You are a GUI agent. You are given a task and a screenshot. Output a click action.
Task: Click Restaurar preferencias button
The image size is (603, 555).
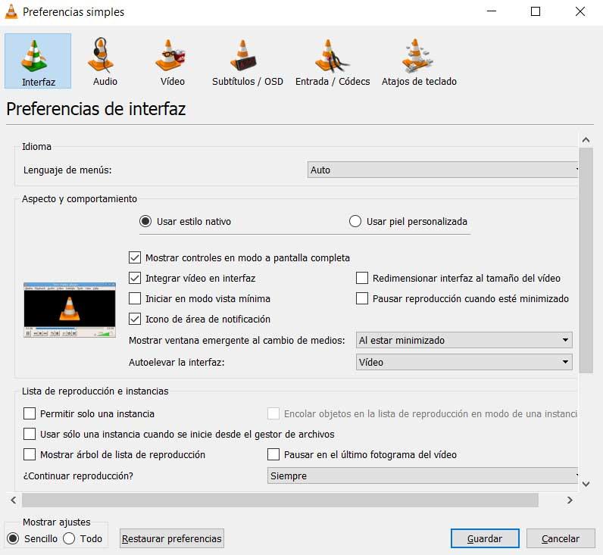click(172, 538)
